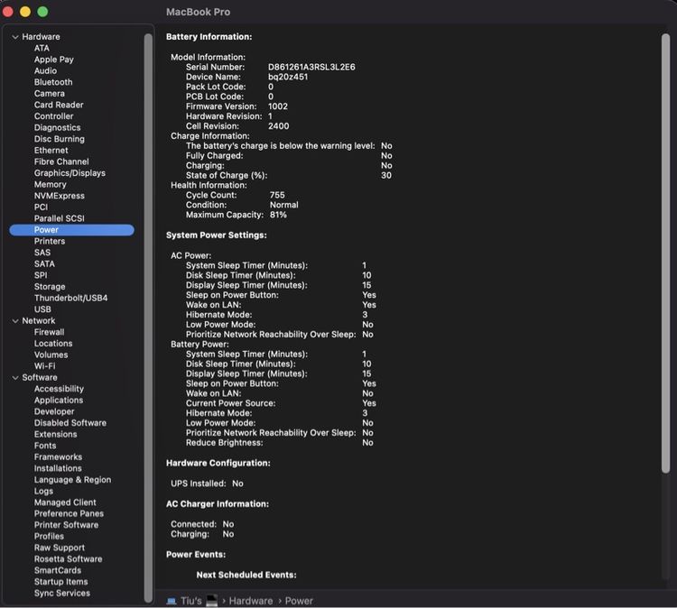This screenshot has width=677, height=608.
Task: Select Extensions in the sidebar
Action: point(55,435)
